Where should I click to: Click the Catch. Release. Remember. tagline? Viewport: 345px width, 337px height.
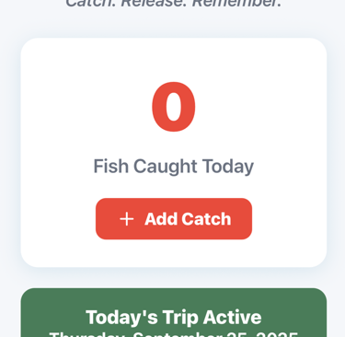pos(174,3)
